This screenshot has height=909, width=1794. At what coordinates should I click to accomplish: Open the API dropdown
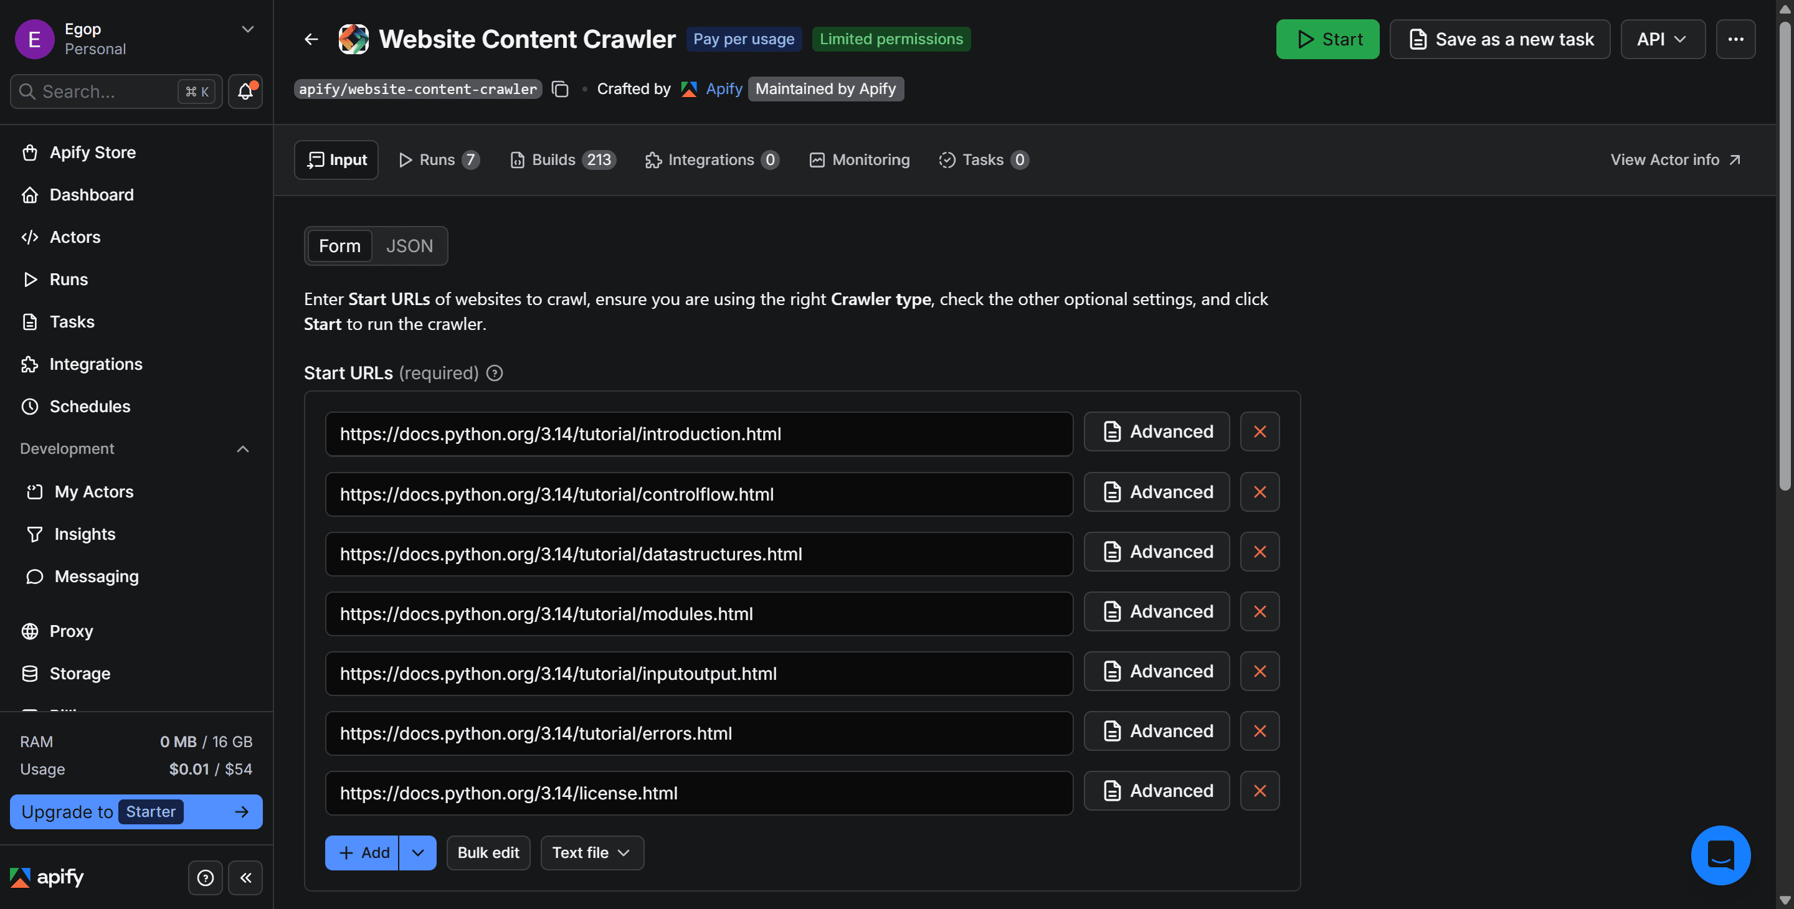pos(1663,39)
